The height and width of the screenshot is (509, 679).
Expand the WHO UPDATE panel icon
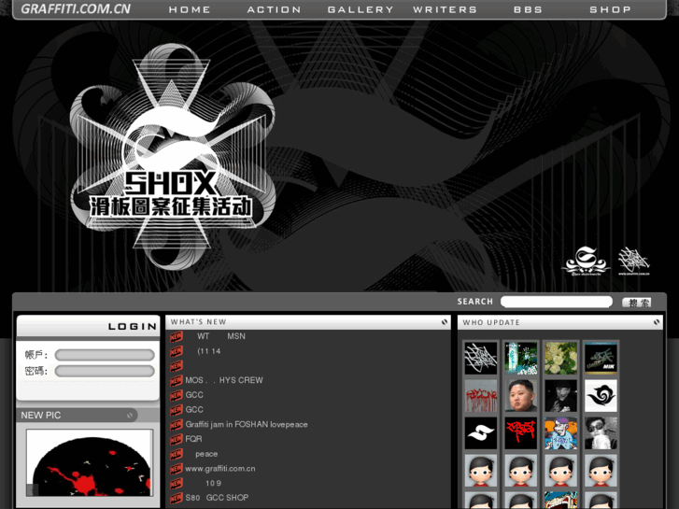[657, 322]
